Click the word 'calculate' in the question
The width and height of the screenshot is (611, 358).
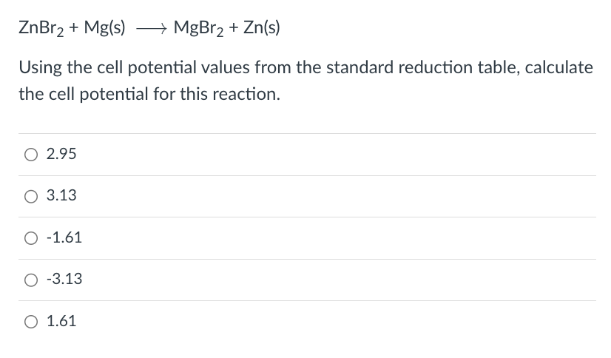click(558, 67)
